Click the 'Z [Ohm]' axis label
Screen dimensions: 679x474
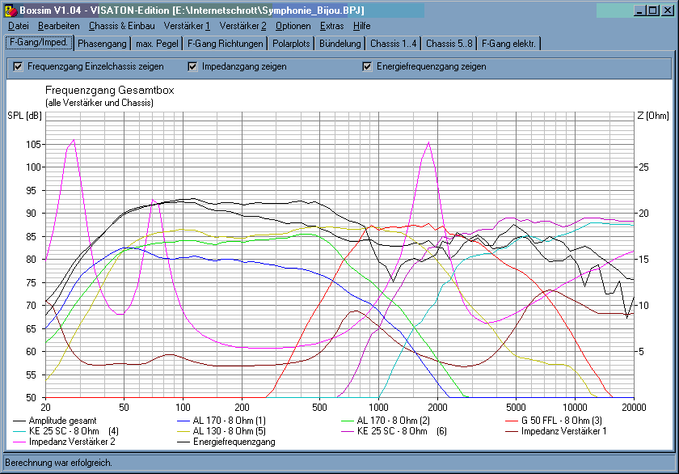click(653, 116)
